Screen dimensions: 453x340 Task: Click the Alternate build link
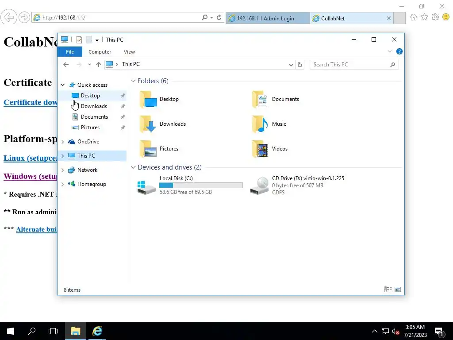click(x=36, y=229)
